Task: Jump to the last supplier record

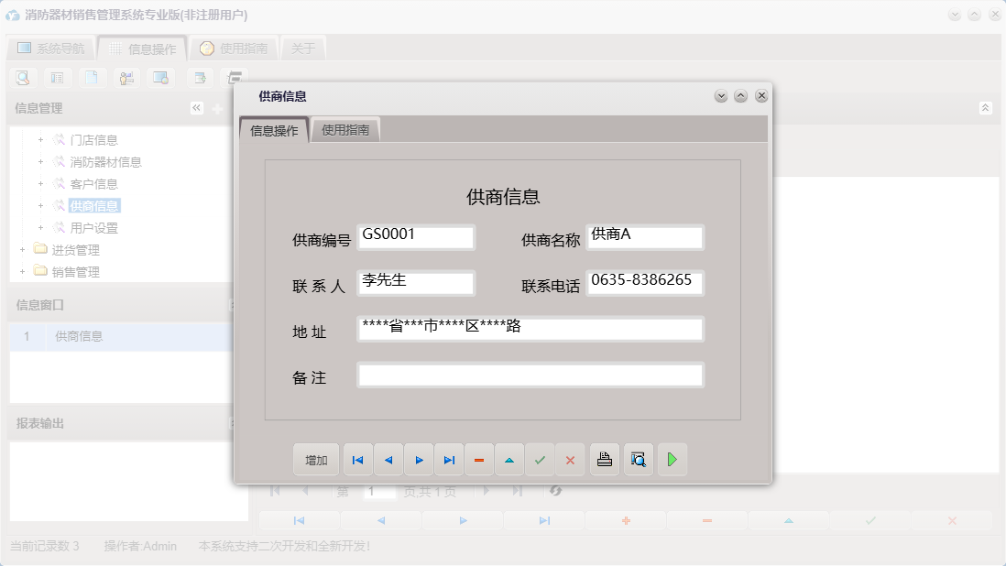Action: point(449,459)
